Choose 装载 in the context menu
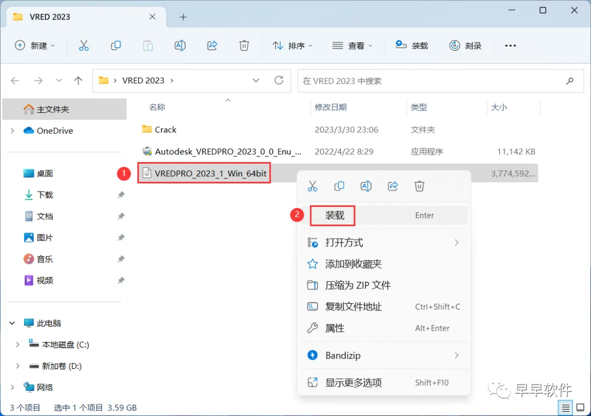This screenshot has height=416, width=591. click(x=384, y=215)
